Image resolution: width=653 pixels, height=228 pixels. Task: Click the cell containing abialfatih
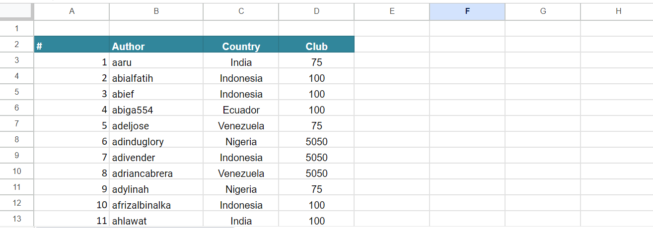pyautogui.click(x=156, y=78)
